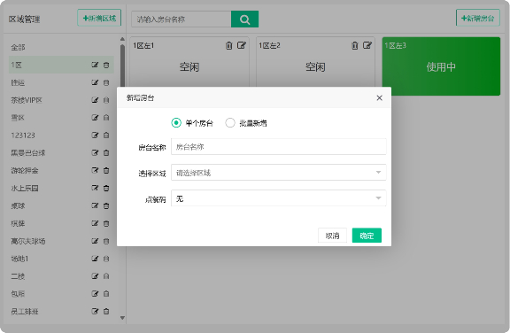Expand the 点餐码 dropdown arrow
Image resolution: width=510 pixels, height=333 pixels.
(378, 198)
